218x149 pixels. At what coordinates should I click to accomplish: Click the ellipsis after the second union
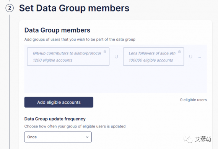pyautogui.click(x=199, y=57)
